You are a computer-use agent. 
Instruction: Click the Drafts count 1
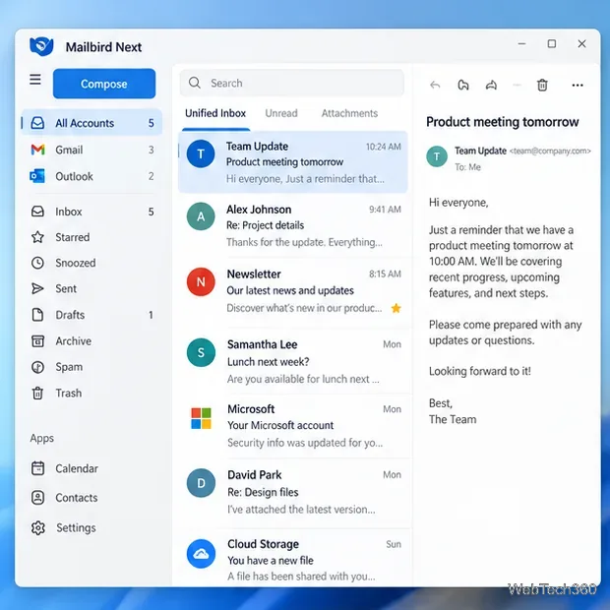151,315
